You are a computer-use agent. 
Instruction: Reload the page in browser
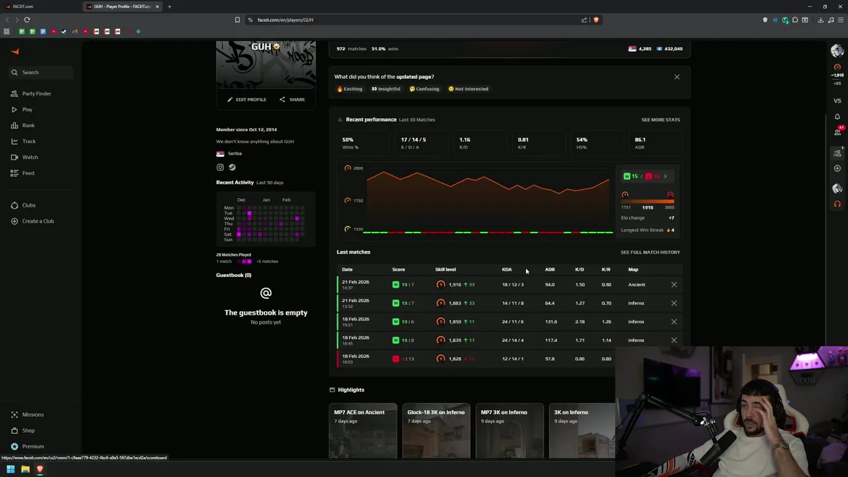pos(27,20)
